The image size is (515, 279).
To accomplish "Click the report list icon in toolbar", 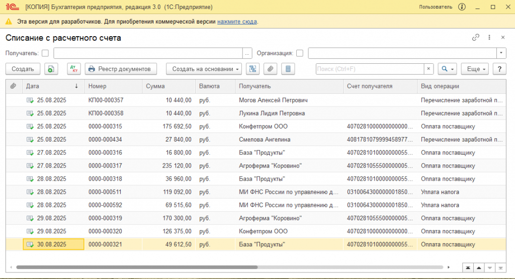I will pos(288,69).
